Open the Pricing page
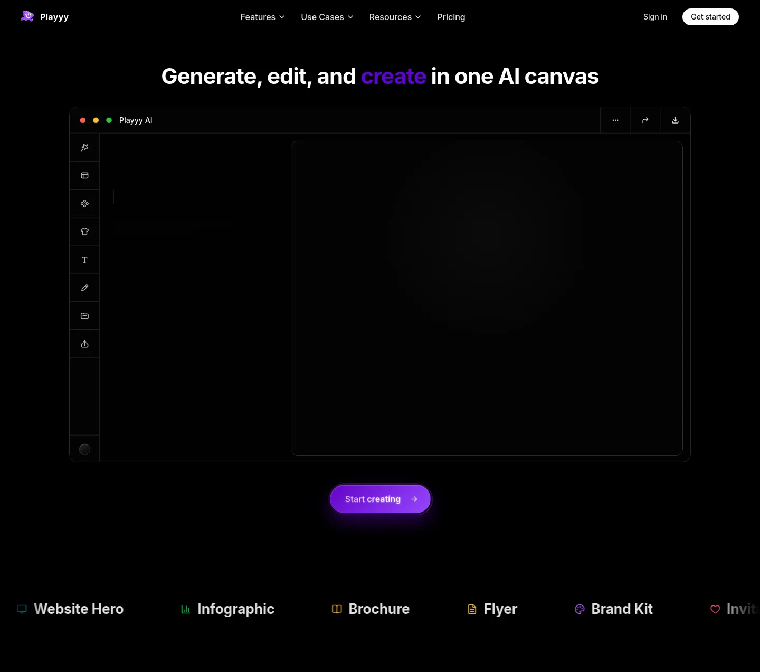This screenshot has height=672, width=760. (451, 17)
